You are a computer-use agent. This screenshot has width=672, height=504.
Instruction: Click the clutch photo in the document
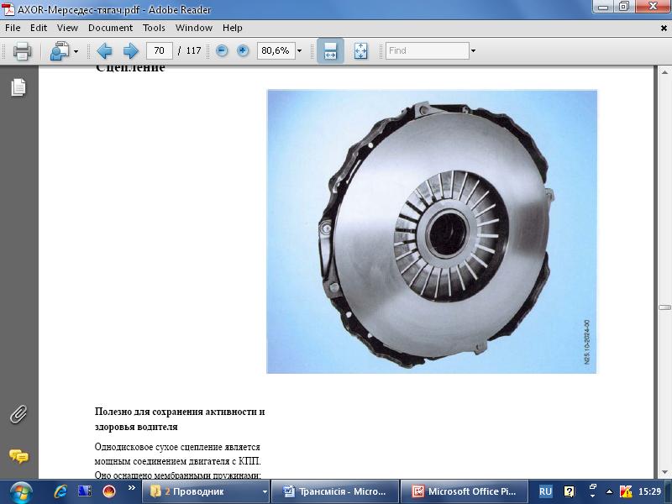click(432, 232)
